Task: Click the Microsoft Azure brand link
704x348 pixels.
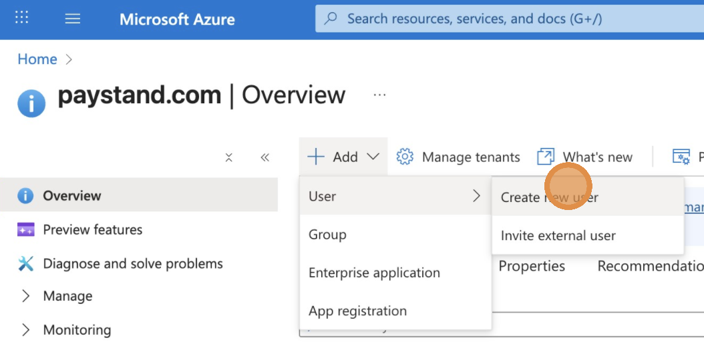Action: [x=177, y=19]
